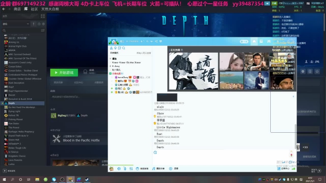Select Assassin's Creed Unity in library

20,63
